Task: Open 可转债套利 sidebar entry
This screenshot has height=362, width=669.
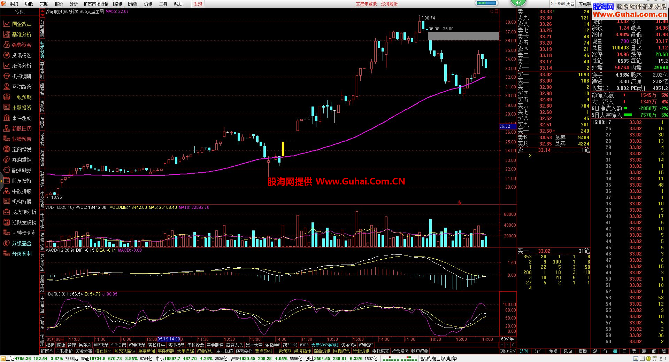Action: coord(20,233)
